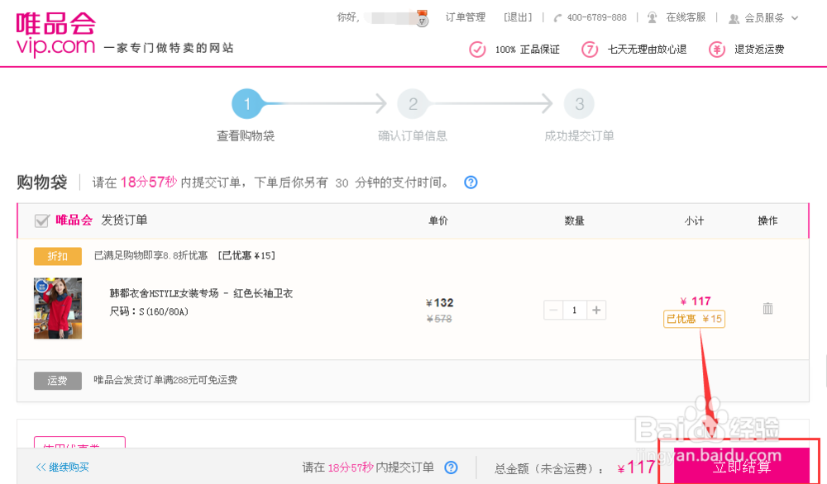The height and width of the screenshot is (484, 827).
Task: Click the ¥132 unit price text
Action: tap(439, 302)
